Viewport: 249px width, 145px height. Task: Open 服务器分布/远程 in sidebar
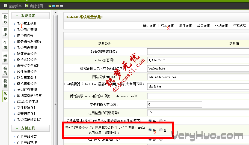tap(29, 42)
